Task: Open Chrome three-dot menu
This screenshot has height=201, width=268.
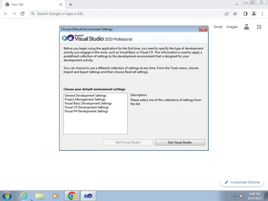Action: pos(262,14)
